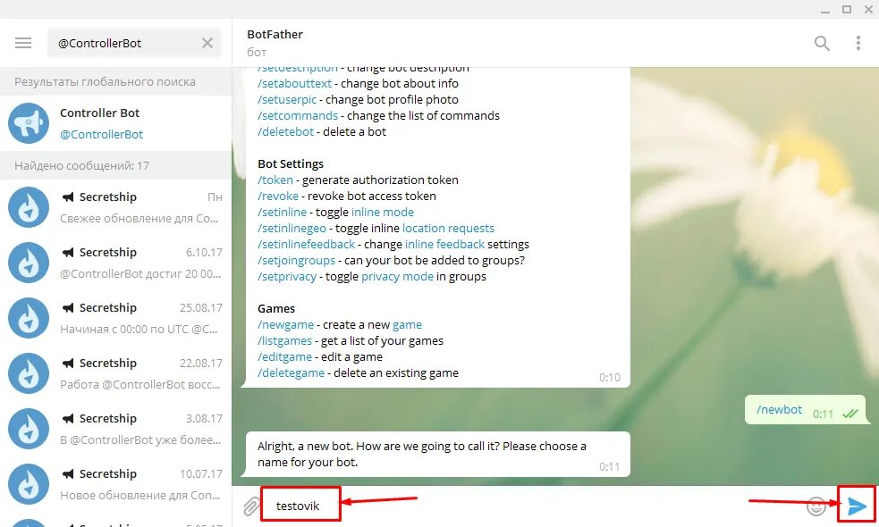Screen dimensions: 879x527
Task: Click the Secretship avatar in the 22.08.17 row
Action: pyautogui.click(x=29, y=373)
